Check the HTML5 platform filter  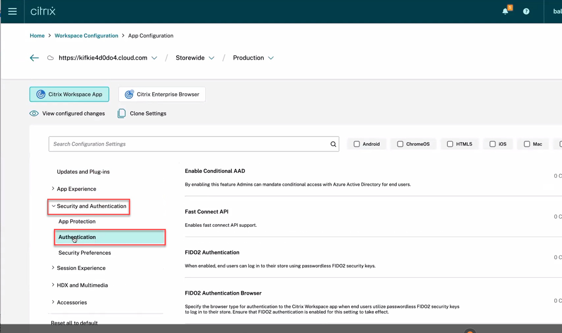pyautogui.click(x=450, y=144)
